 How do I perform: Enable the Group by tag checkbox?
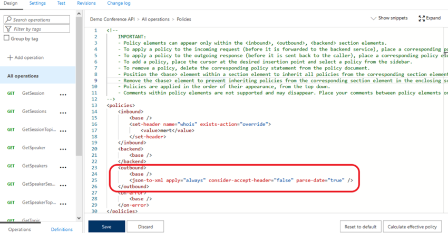click(x=6, y=38)
